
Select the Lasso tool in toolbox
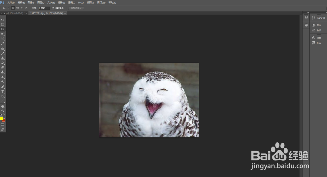coord(3,29)
